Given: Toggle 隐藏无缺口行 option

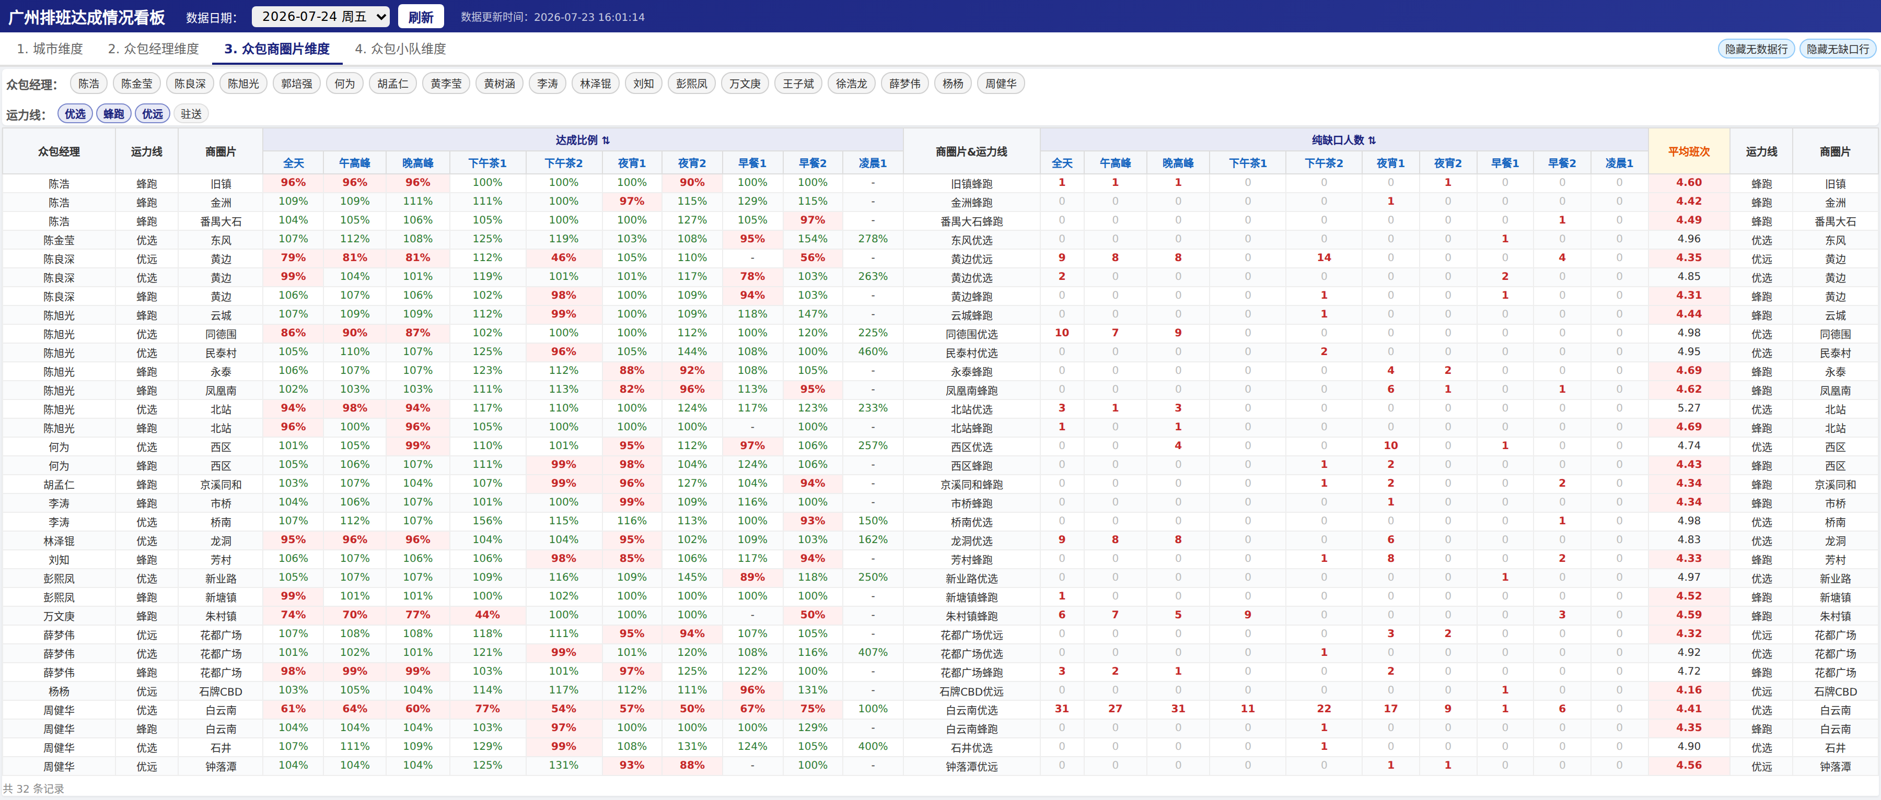Looking at the screenshot, I should [1838, 49].
